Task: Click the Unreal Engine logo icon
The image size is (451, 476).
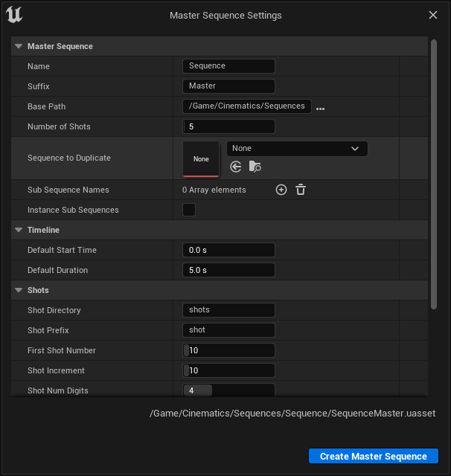Action: (x=14, y=15)
